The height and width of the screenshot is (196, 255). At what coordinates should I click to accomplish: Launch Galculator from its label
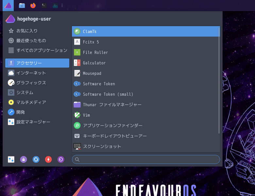tap(94, 63)
